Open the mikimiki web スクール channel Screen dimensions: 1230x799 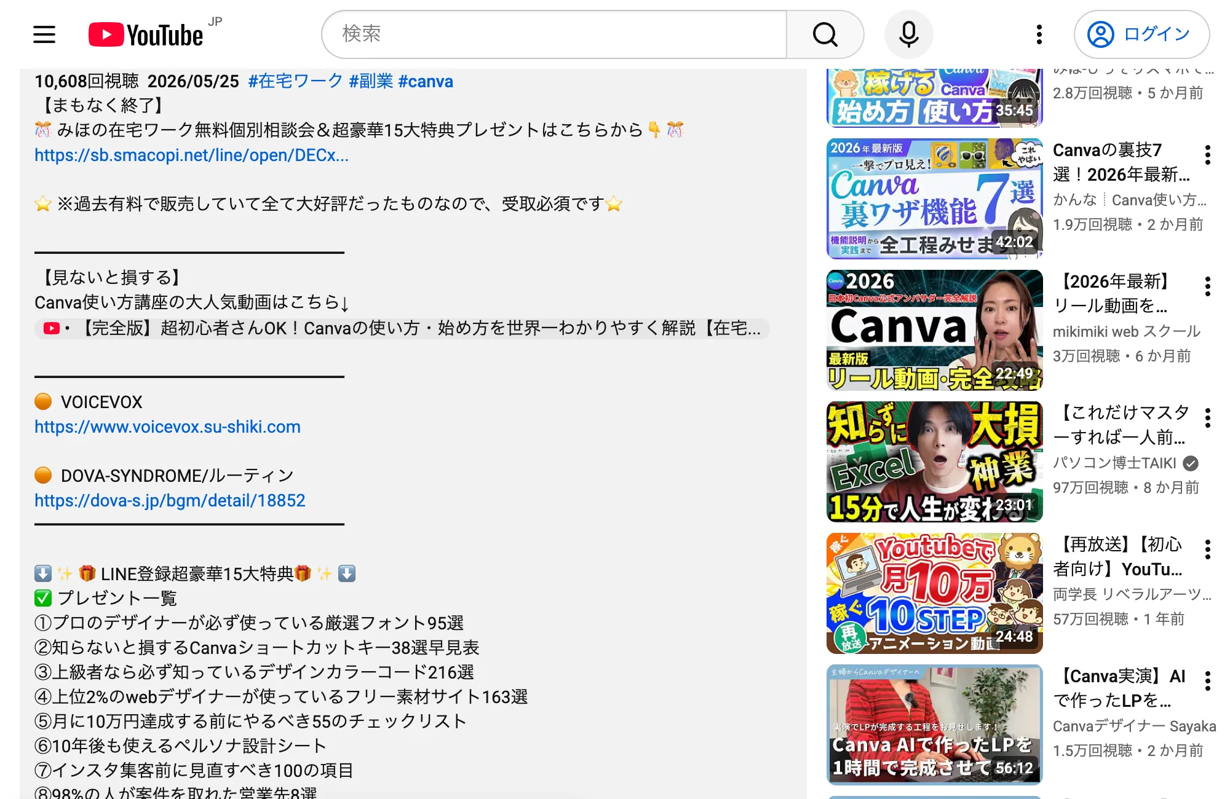pos(1127,331)
